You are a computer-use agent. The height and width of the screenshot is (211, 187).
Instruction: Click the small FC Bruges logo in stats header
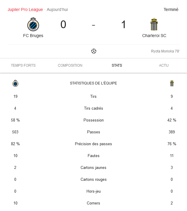pos(15,83)
